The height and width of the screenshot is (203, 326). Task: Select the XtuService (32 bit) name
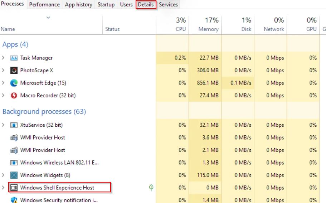tap(42, 125)
